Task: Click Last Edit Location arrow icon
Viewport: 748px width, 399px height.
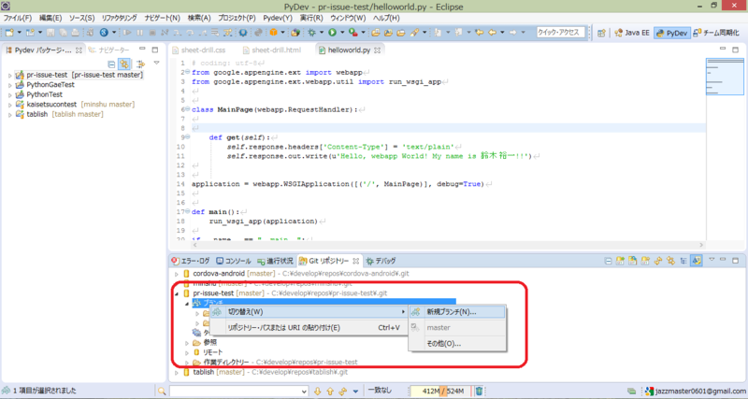Action: coord(480,33)
